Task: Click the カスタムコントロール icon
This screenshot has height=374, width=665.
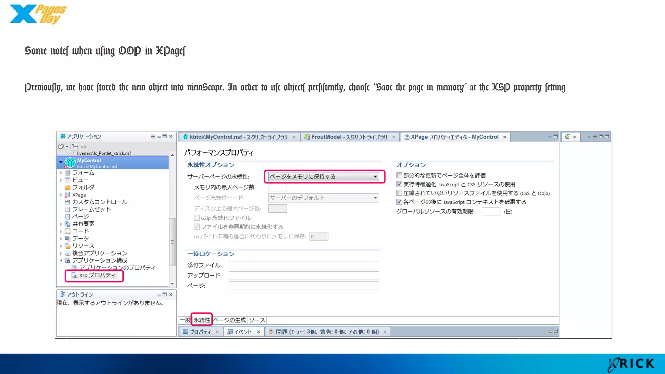Action: coord(68,202)
